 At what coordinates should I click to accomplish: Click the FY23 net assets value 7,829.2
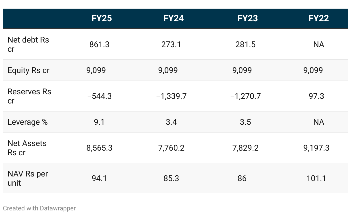[x=246, y=148]
